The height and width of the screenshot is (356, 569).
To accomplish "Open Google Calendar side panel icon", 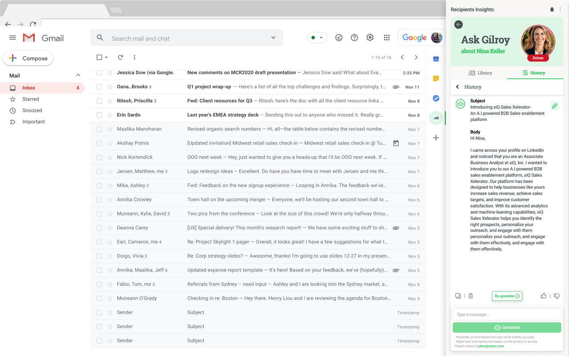I will point(436,59).
